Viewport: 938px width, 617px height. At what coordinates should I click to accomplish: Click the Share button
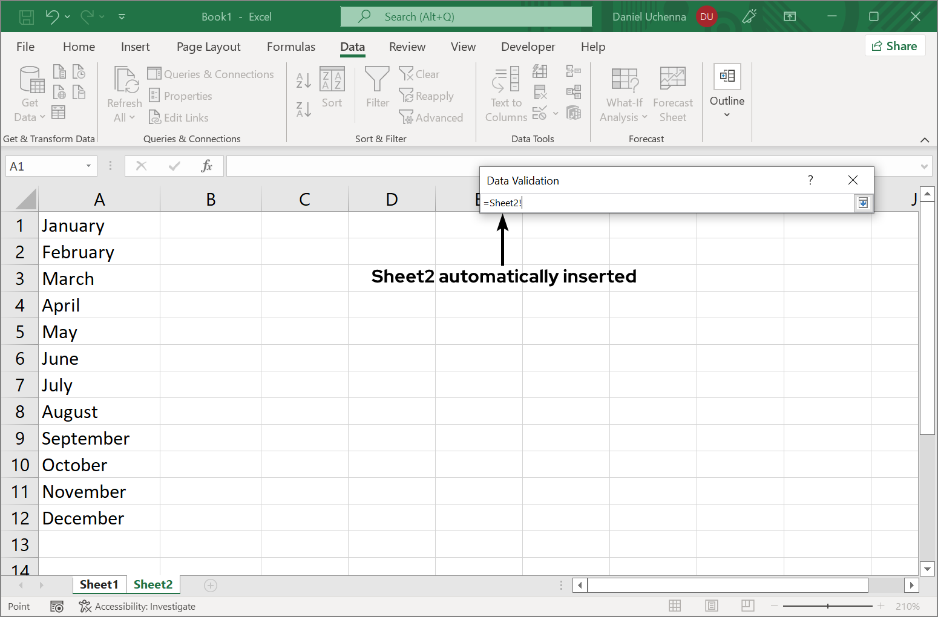(x=895, y=45)
